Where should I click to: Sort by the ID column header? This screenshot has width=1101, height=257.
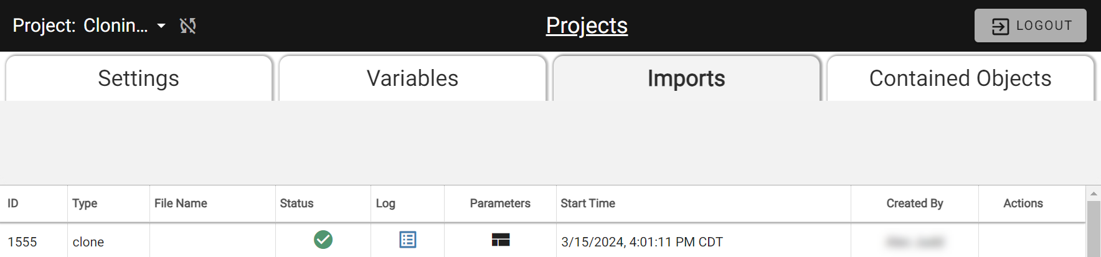tap(13, 203)
